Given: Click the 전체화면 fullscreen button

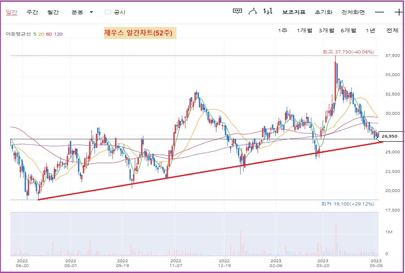Looking at the screenshot, I should (353, 12).
